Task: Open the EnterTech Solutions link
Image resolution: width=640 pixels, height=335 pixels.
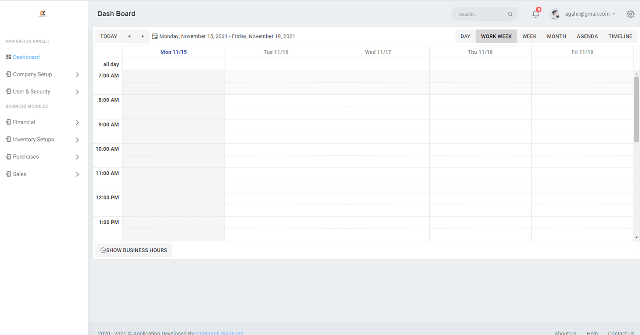Action: (x=219, y=333)
